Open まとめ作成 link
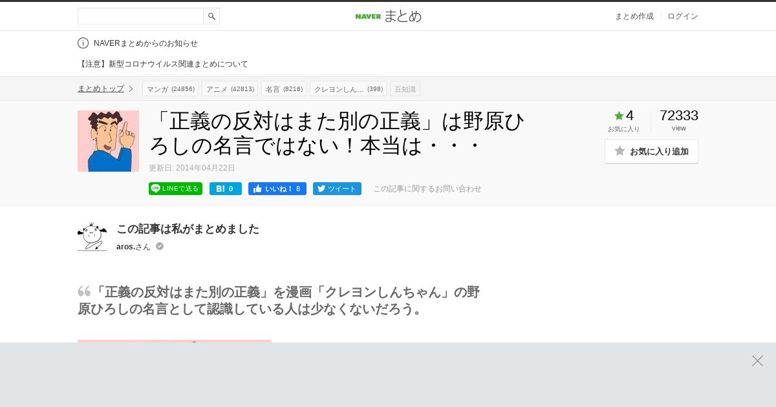 [634, 16]
